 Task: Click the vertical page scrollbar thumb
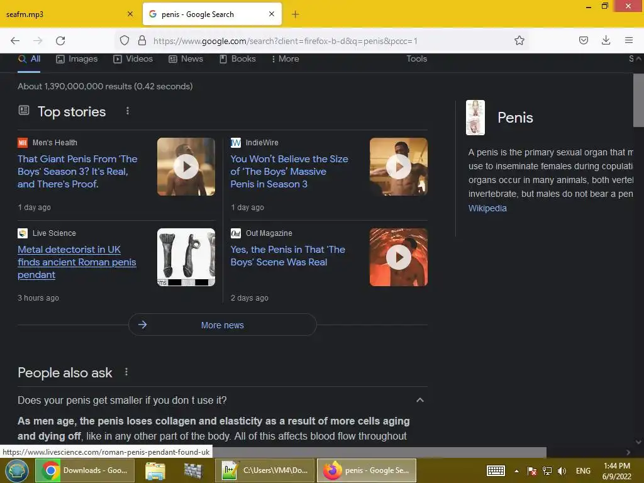pyautogui.click(x=638, y=101)
